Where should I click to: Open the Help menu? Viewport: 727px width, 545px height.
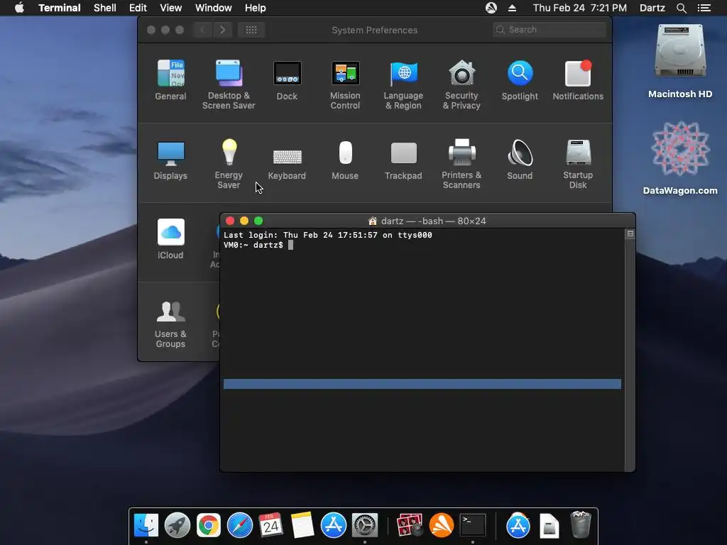(256, 8)
